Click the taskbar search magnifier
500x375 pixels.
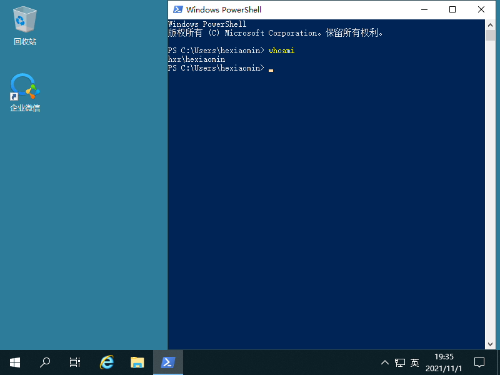[45, 362]
